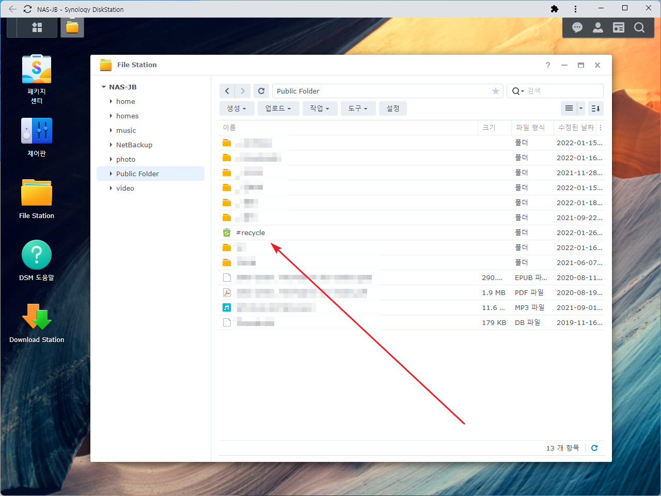
Task: Maximize the File Station window
Action: (581, 65)
